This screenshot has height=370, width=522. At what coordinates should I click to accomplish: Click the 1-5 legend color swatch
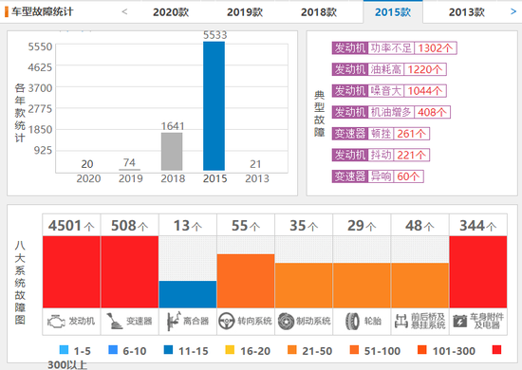point(64,350)
